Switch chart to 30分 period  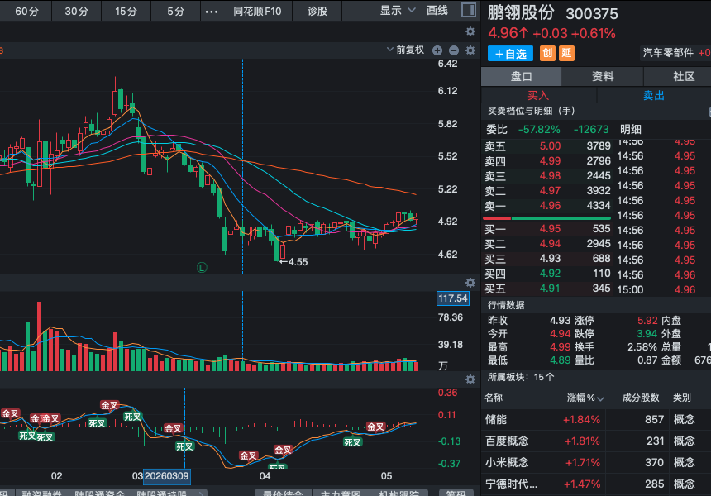76,11
